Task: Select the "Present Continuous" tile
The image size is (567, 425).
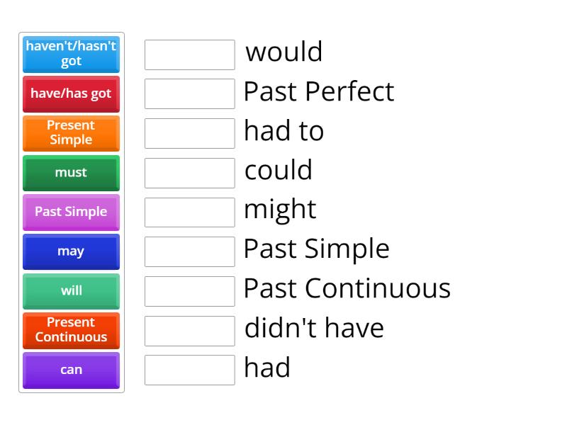Action: point(71,330)
